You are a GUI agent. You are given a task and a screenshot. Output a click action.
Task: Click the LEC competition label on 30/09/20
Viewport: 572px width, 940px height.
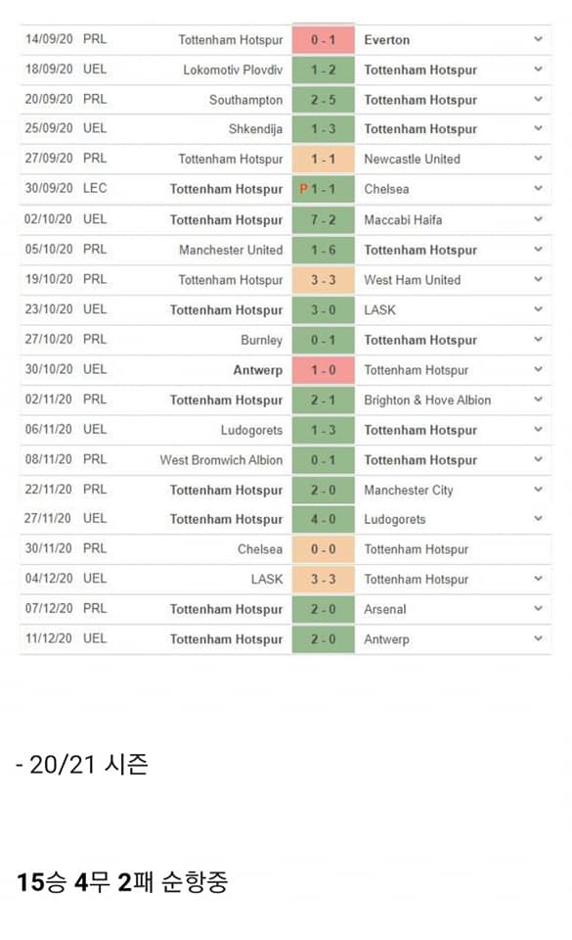95,188
